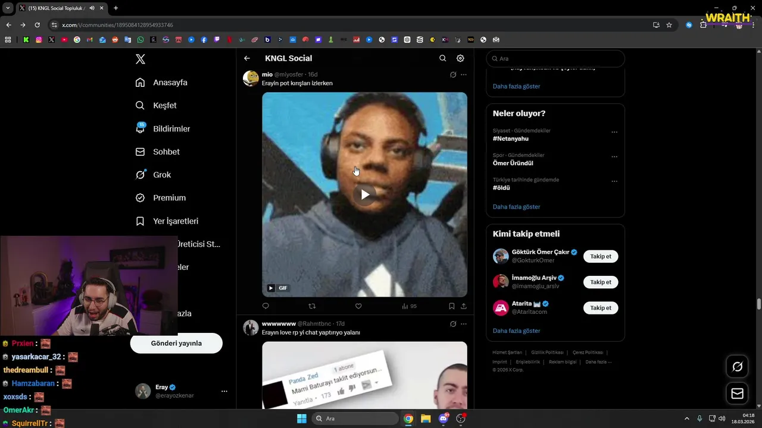762x428 pixels.
Task: Open wwwwwww user's profile avatar
Action: [x=251, y=328]
